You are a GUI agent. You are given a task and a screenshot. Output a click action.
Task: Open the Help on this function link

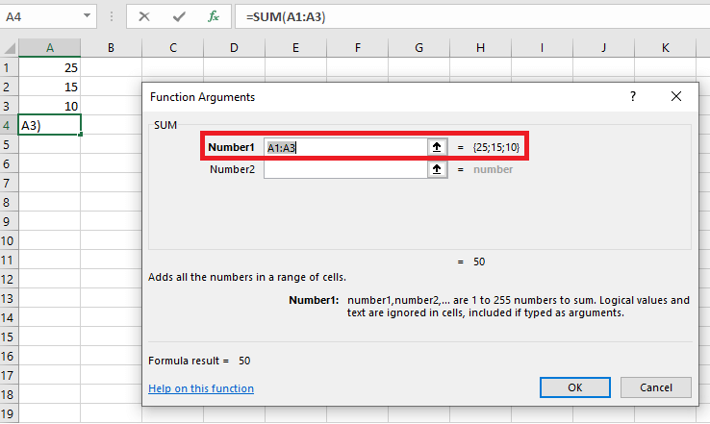click(201, 388)
